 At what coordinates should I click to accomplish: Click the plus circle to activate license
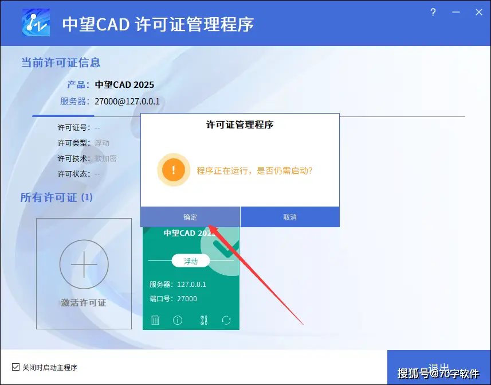84,265
